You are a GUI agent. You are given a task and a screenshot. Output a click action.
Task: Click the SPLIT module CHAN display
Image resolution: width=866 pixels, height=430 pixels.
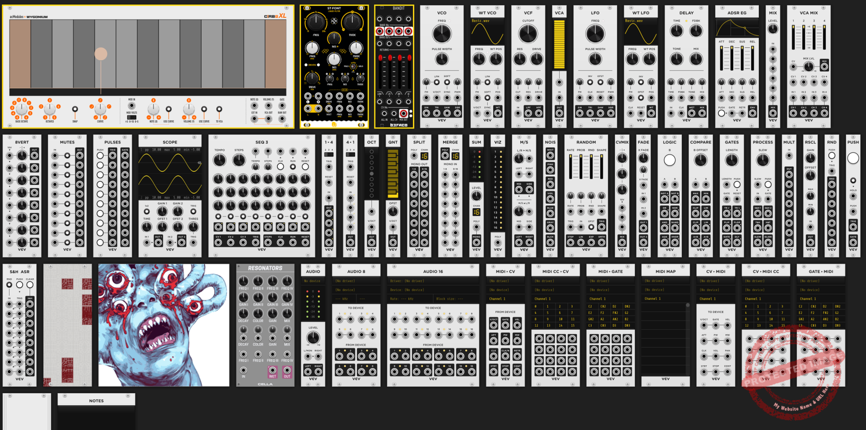[x=424, y=156]
